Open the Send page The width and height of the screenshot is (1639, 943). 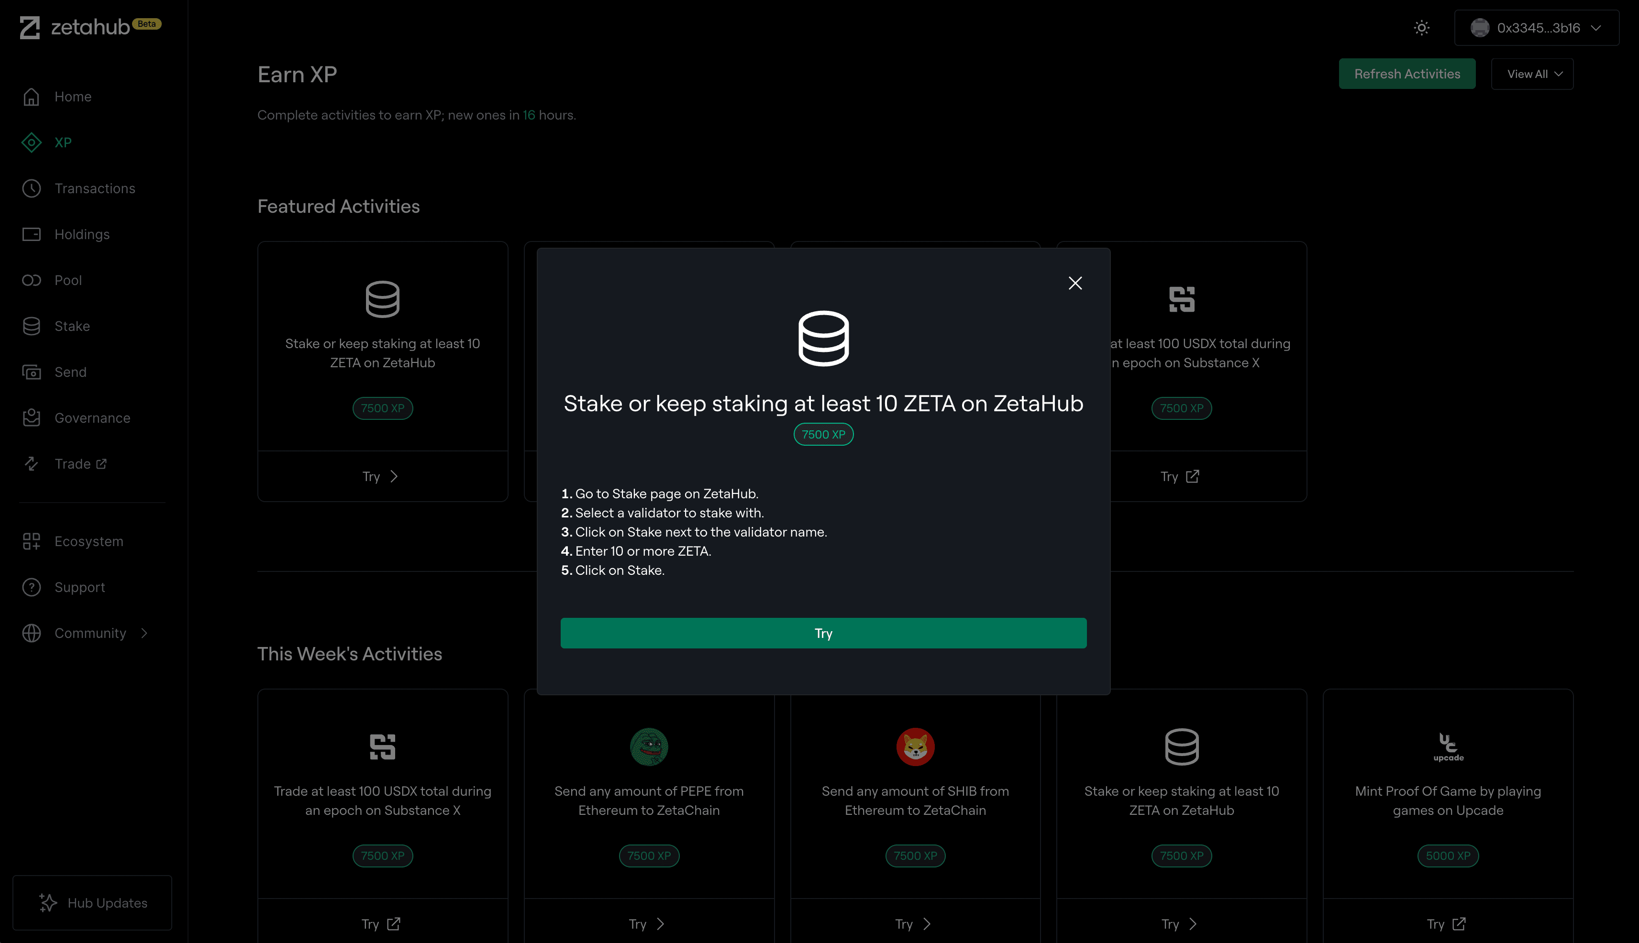pos(71,372)
